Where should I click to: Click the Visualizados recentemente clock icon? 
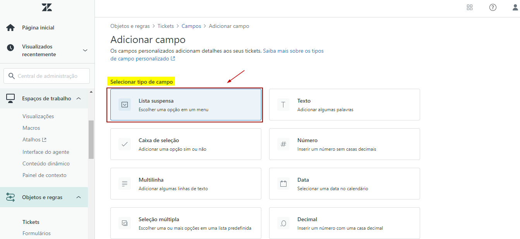[10, 48]
